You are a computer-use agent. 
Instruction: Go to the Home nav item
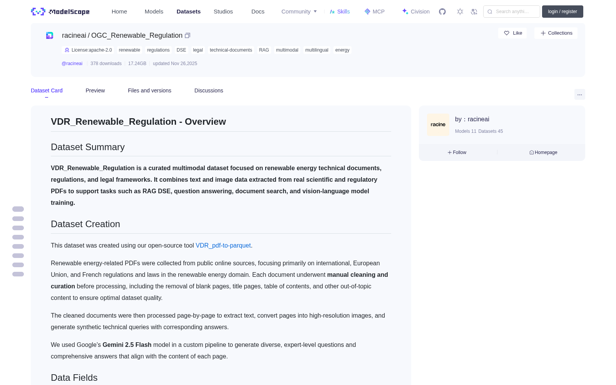tap(119, 12)
